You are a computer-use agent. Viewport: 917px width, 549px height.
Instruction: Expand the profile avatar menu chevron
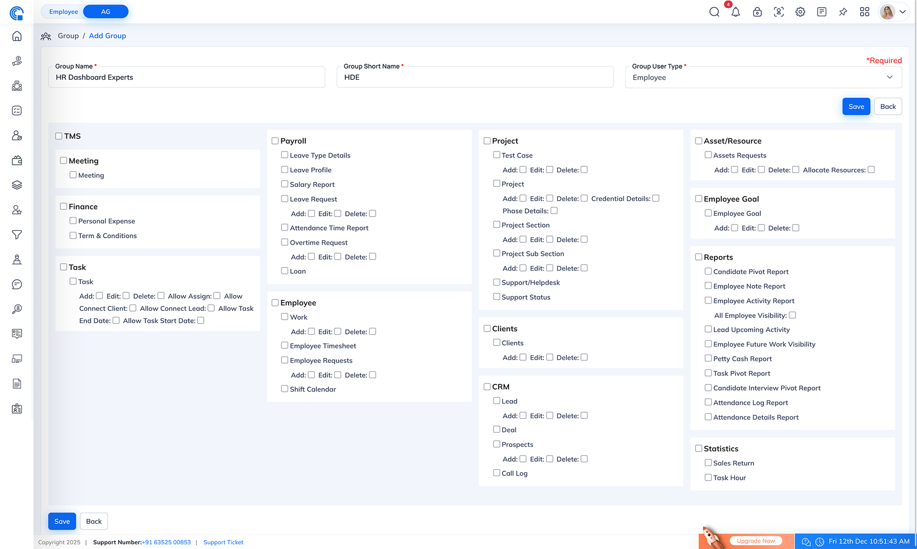pos(903,12)
